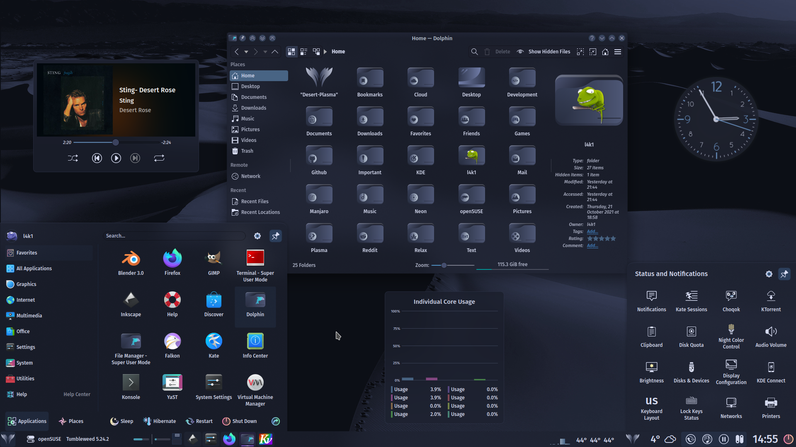The width and height of the screenshot is (796, 447).
Task: Open Inkscape from favorites
Action: pyautogui.click(x=131, y=304)
